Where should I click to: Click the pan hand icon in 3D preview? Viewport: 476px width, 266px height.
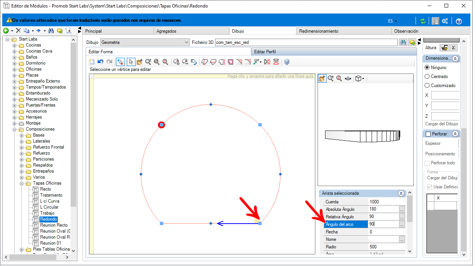(x=322, y=78)
